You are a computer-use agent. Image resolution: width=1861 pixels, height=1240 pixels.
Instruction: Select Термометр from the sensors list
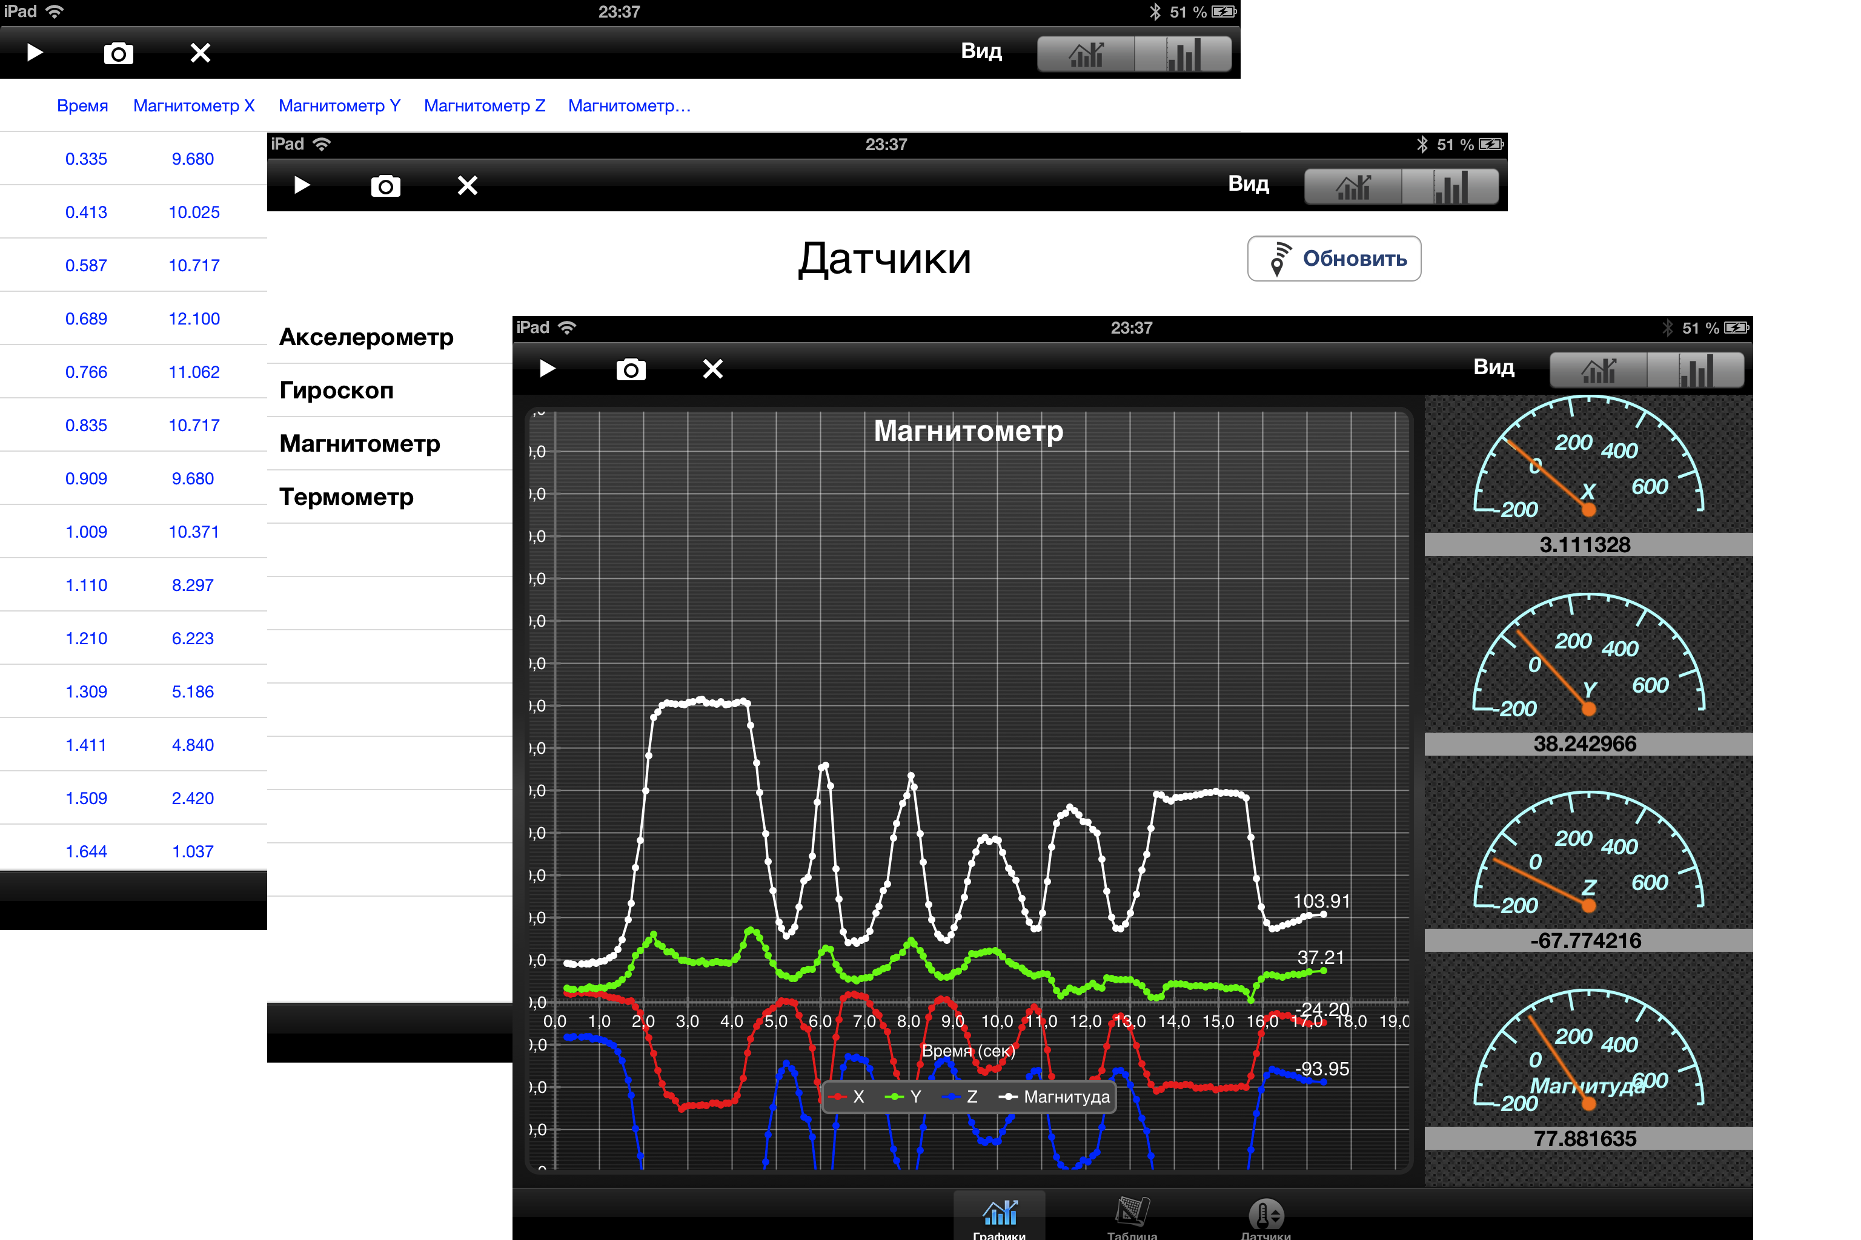click(x=347, y=498)
